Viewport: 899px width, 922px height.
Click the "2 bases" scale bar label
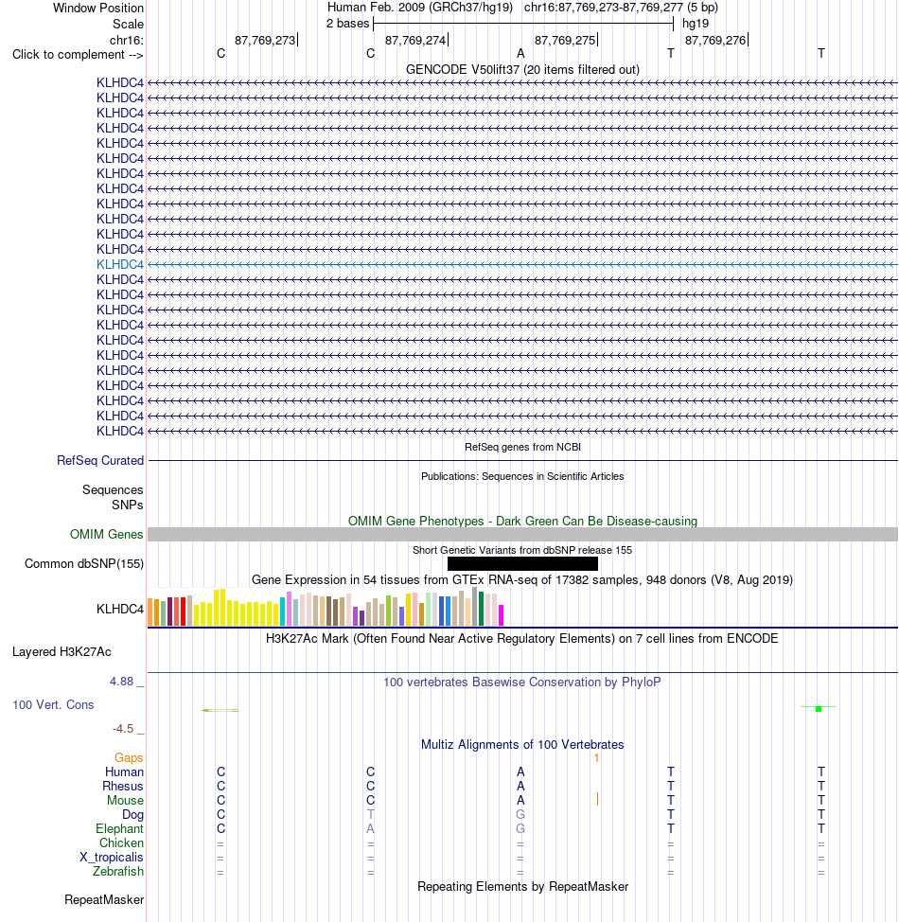(x=347, y=24)
